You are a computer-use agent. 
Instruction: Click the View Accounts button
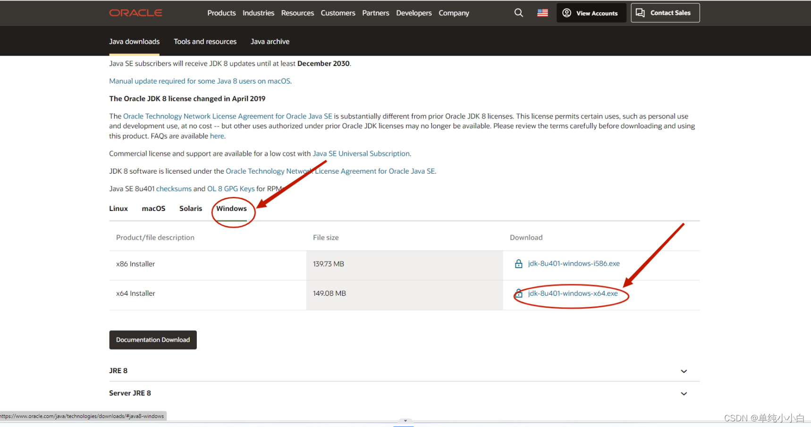(x=591, y=13)
